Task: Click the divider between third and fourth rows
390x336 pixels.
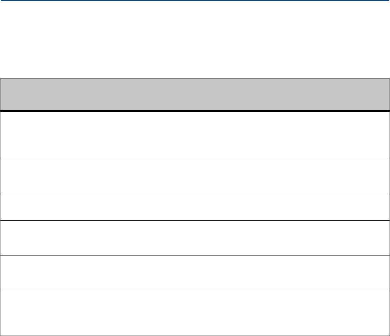Action: pos(195,220)
